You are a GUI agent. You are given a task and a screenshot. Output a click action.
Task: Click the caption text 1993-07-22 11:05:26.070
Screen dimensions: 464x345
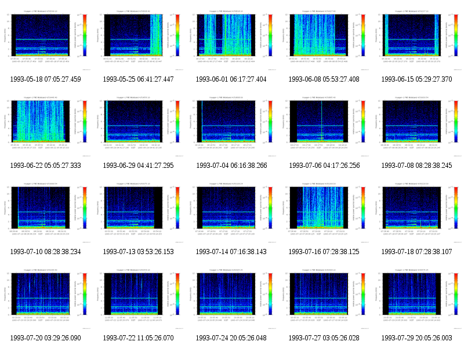click(138, 338)
